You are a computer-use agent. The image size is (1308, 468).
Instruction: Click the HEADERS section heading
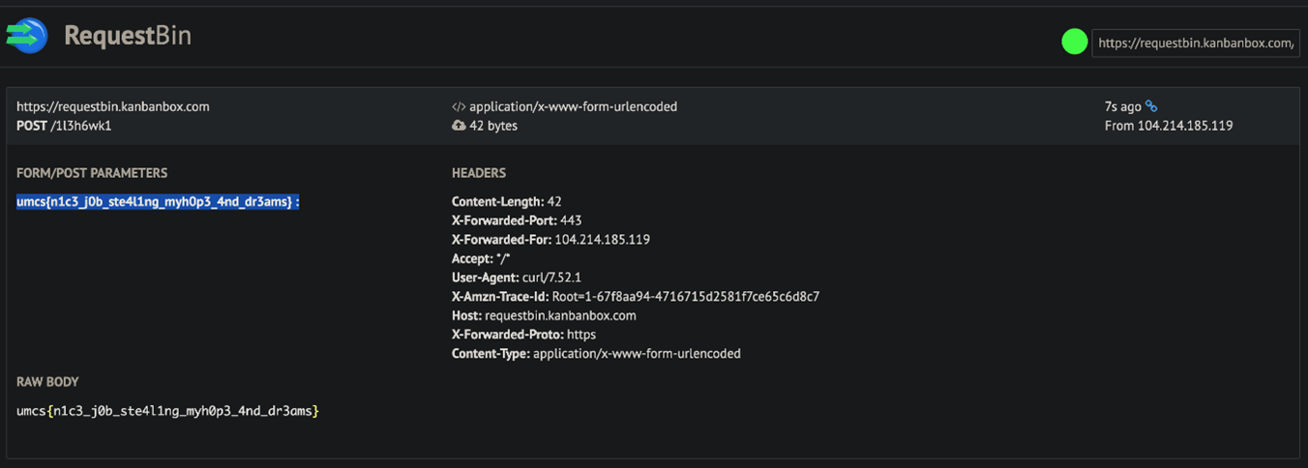coord(479,173)
